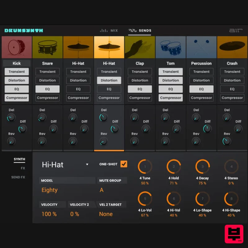Click the 4 Tune value 50 %
This screenshot has height=248, width=248.
tap(145, 183)
